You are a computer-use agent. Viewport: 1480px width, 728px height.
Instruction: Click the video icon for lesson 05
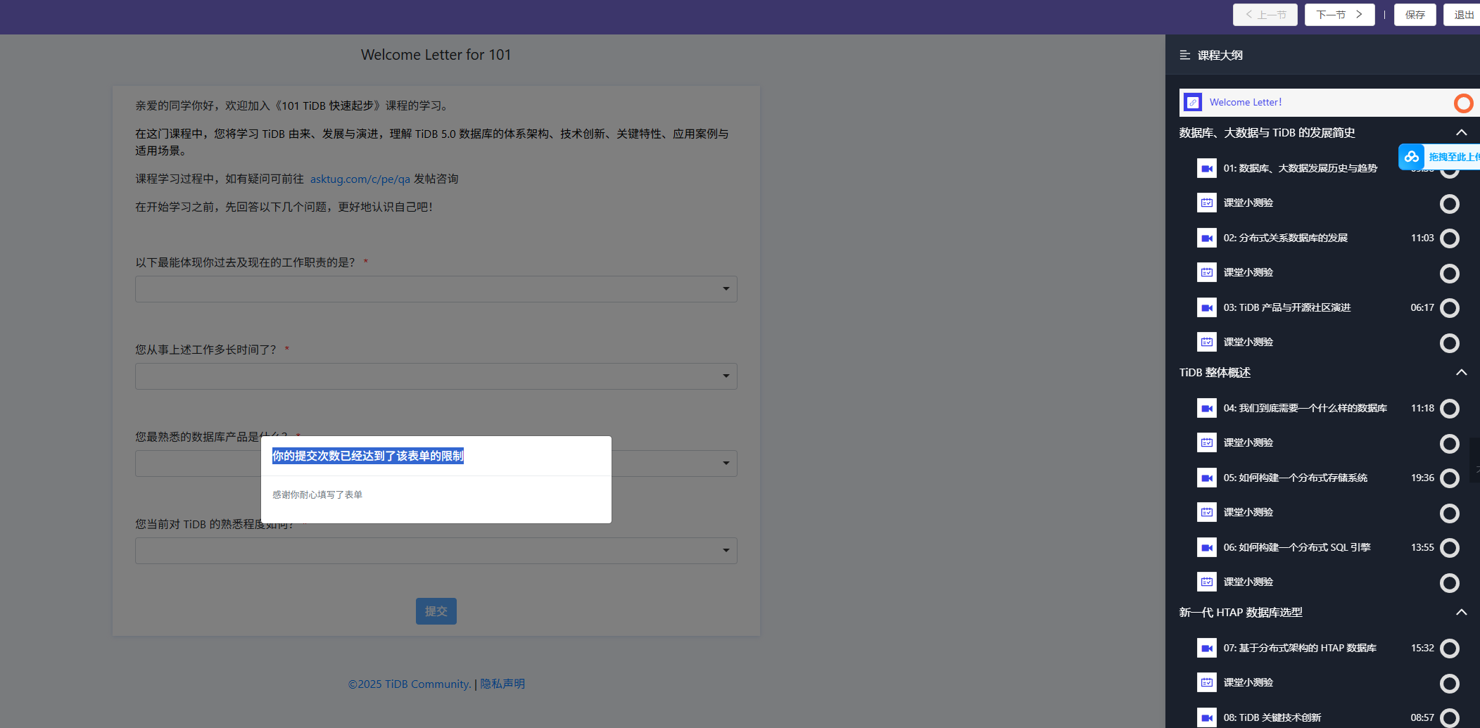pyautogui.click(x=1207, y=478)
